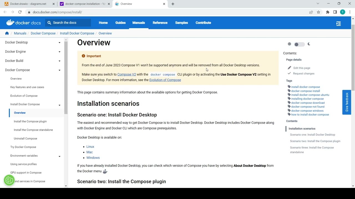Open Reference in the top navigation
The image size is (355, 199).
click(160, 23)
